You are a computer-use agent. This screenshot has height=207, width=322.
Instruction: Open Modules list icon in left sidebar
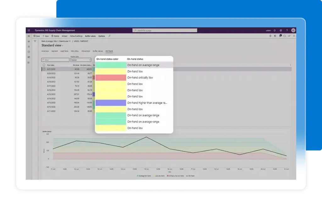point(29,63)
